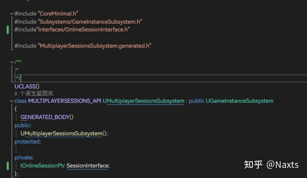Click the UCLASS macro text
The height and width of the screenshot is (178, 307).
click(27, 86)
